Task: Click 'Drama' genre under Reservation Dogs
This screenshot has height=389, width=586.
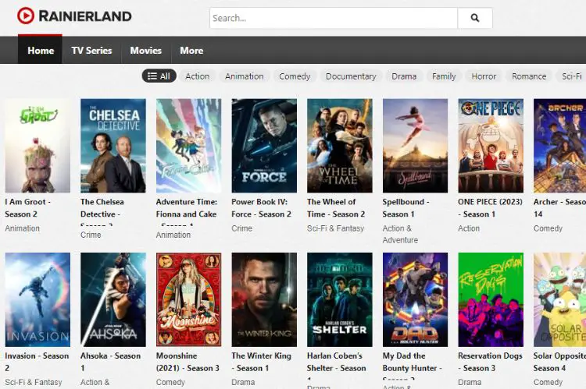Action: click(470, 382)
